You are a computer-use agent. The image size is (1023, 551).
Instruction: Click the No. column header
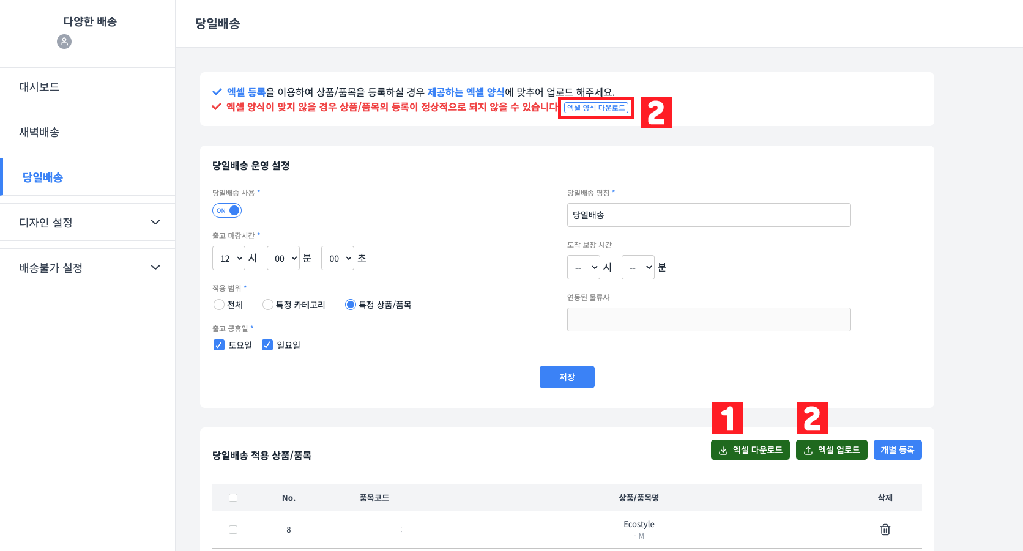coord(289,498)
